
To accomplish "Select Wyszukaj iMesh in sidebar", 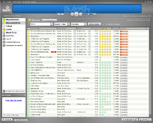I will 14,23.
